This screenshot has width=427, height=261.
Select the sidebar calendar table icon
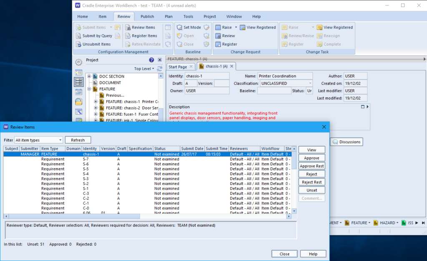pos(79,92)
